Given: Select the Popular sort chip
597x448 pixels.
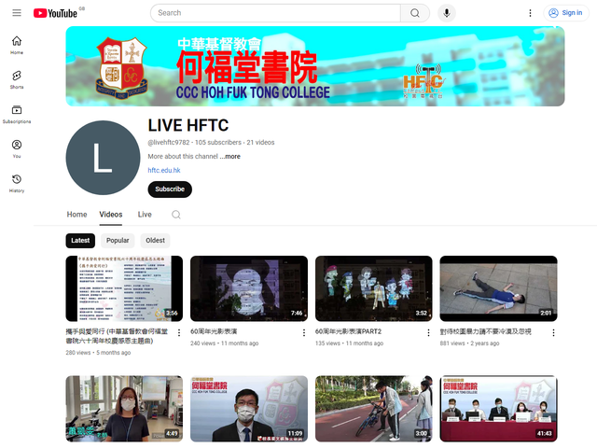Looking at the screenshot, I should pyautogui.click(x=118, y=241).
